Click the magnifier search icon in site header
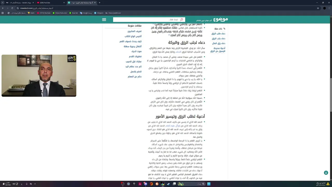The width and height of the screenshot is (332, 187). 182,20
